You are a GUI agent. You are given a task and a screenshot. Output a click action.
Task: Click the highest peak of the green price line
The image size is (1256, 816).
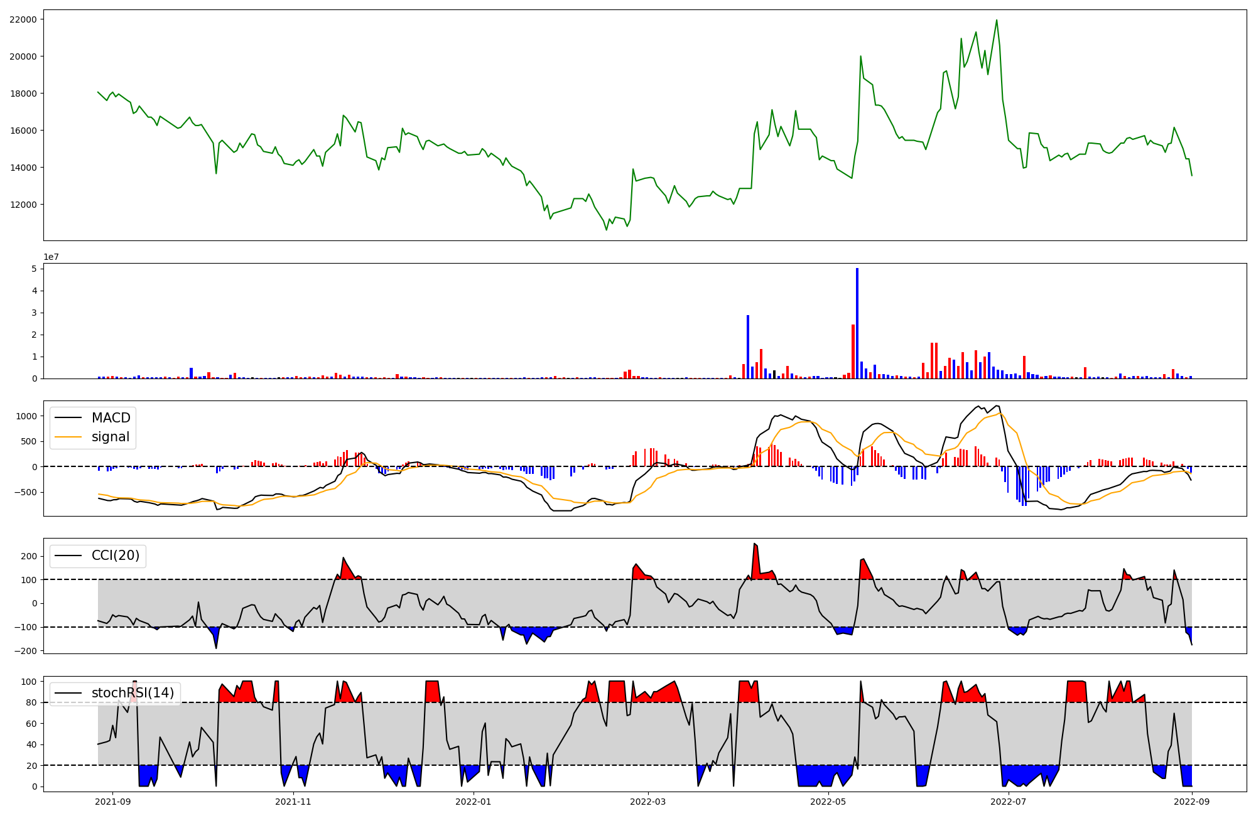click(x=996, y=20)
